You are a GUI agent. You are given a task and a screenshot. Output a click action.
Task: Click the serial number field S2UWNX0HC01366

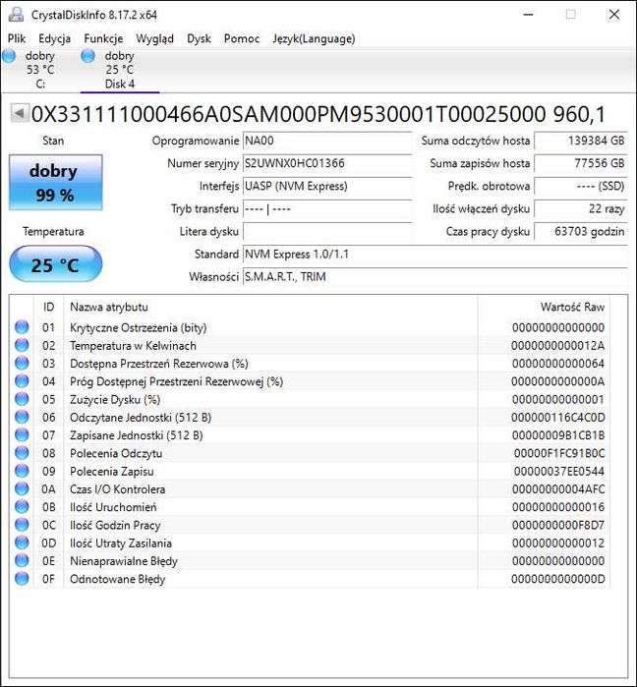pos(327,163)
